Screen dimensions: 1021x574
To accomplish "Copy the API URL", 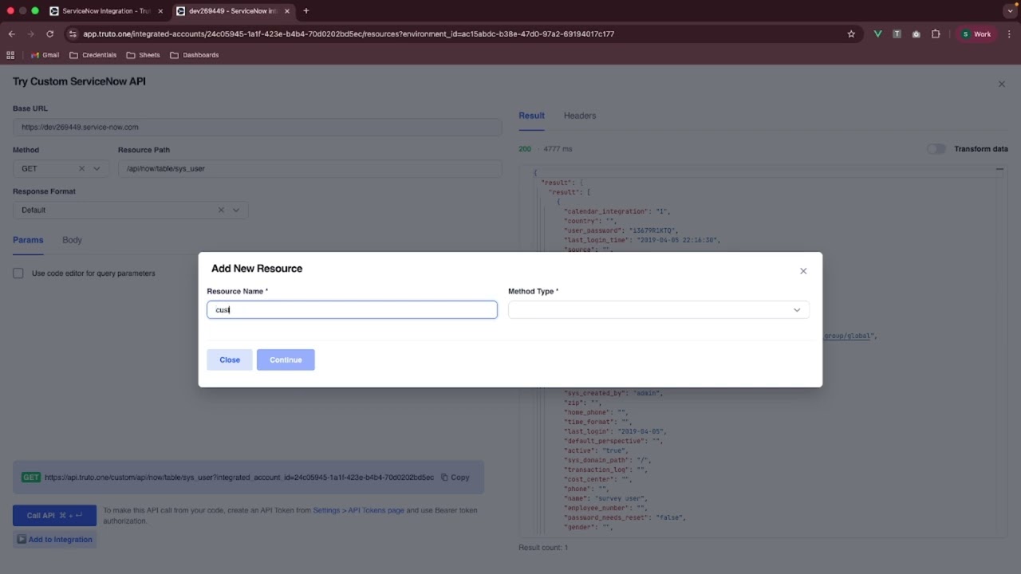I will [x=455, y=478].
